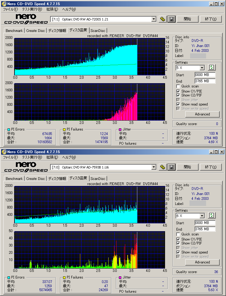Screen dimensions: 226x296
Task: Open the 6 X speed dropdown
Action: (x=202, y=216)
